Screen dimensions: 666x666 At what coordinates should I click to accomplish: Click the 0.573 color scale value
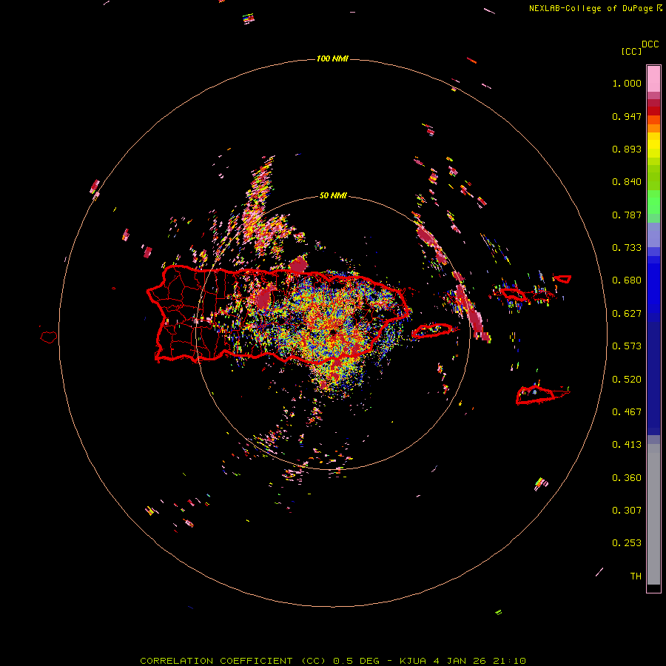point(627,346)
